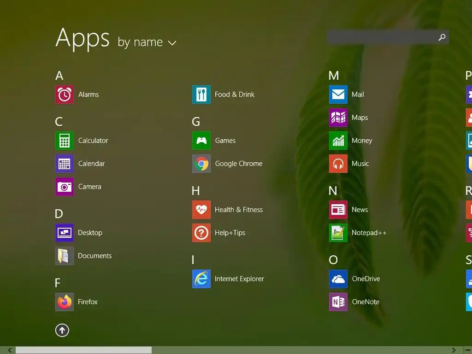Click the 'OneDrive' app label
The image size is (472, 354).
point(366,279)
